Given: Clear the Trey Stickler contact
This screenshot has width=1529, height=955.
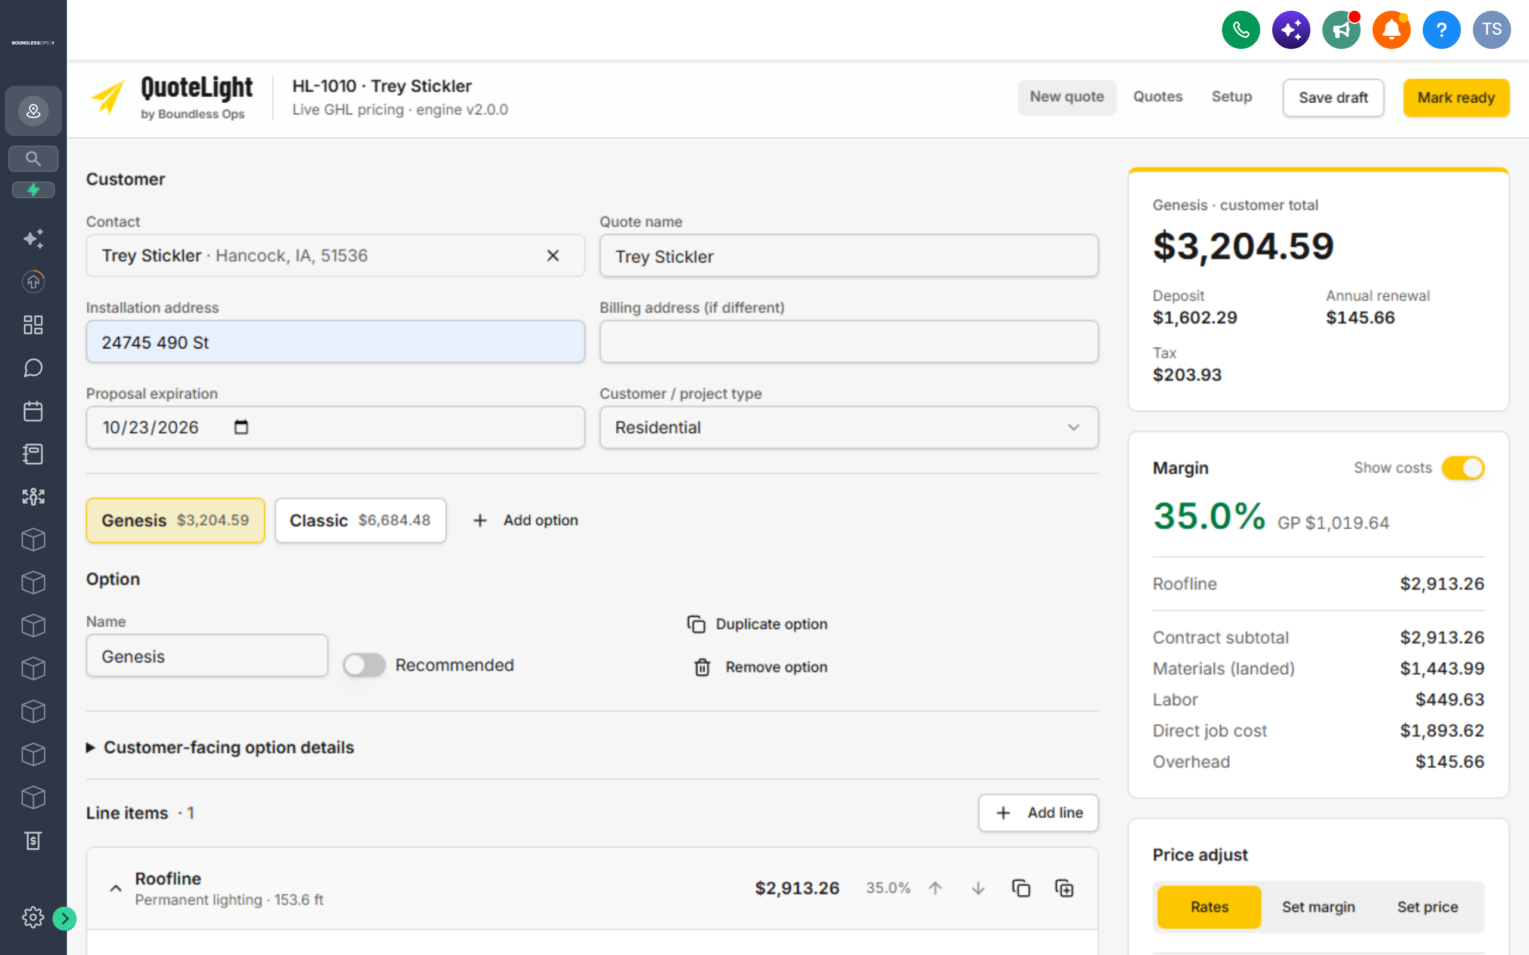Looking at the screenshot, I should 553,255.
